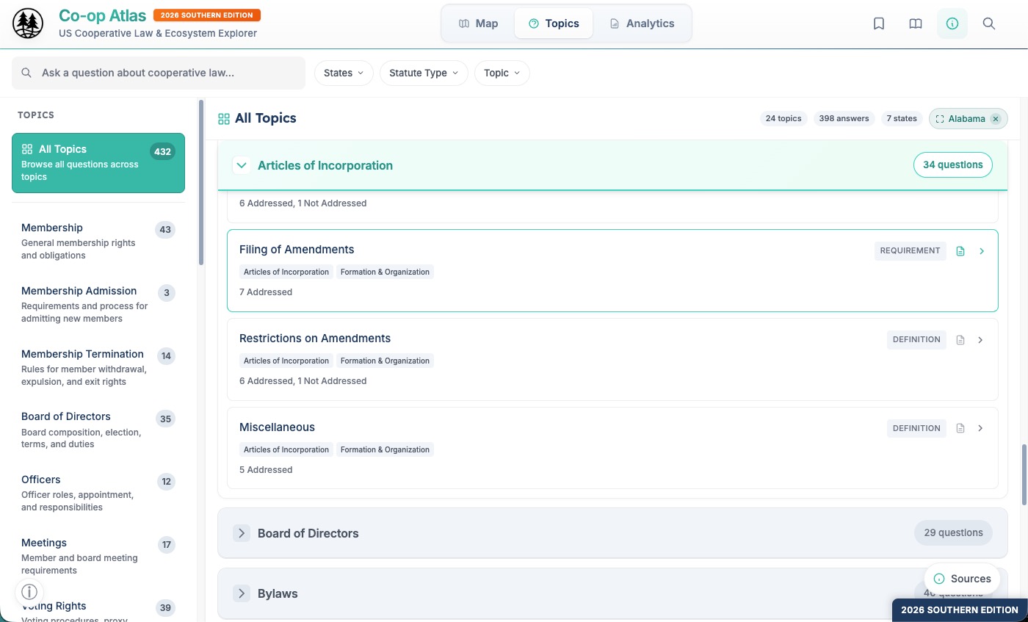Viewport: 1028px width, 622px height.
Task: Open Restrictions on Amendments via arrow chevron
Action: point(981,340)
